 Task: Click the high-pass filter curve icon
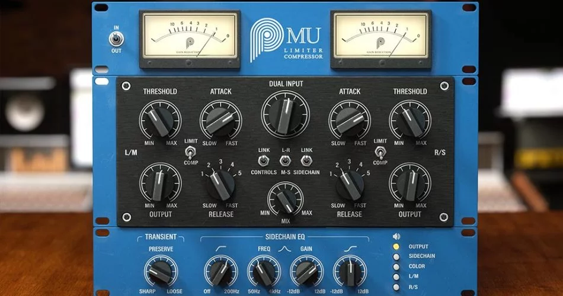point(221,248)
